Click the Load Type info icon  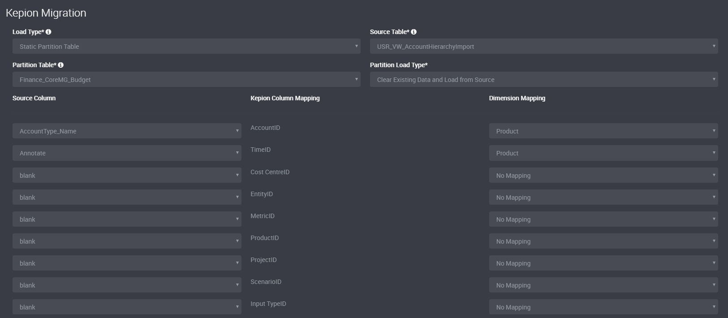point(48,32)
